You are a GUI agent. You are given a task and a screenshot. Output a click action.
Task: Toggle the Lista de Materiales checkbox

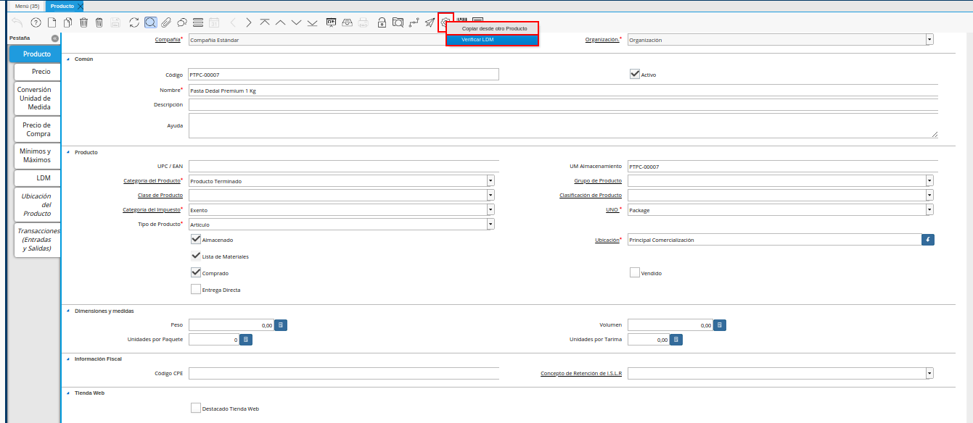(x=196, y=256)
